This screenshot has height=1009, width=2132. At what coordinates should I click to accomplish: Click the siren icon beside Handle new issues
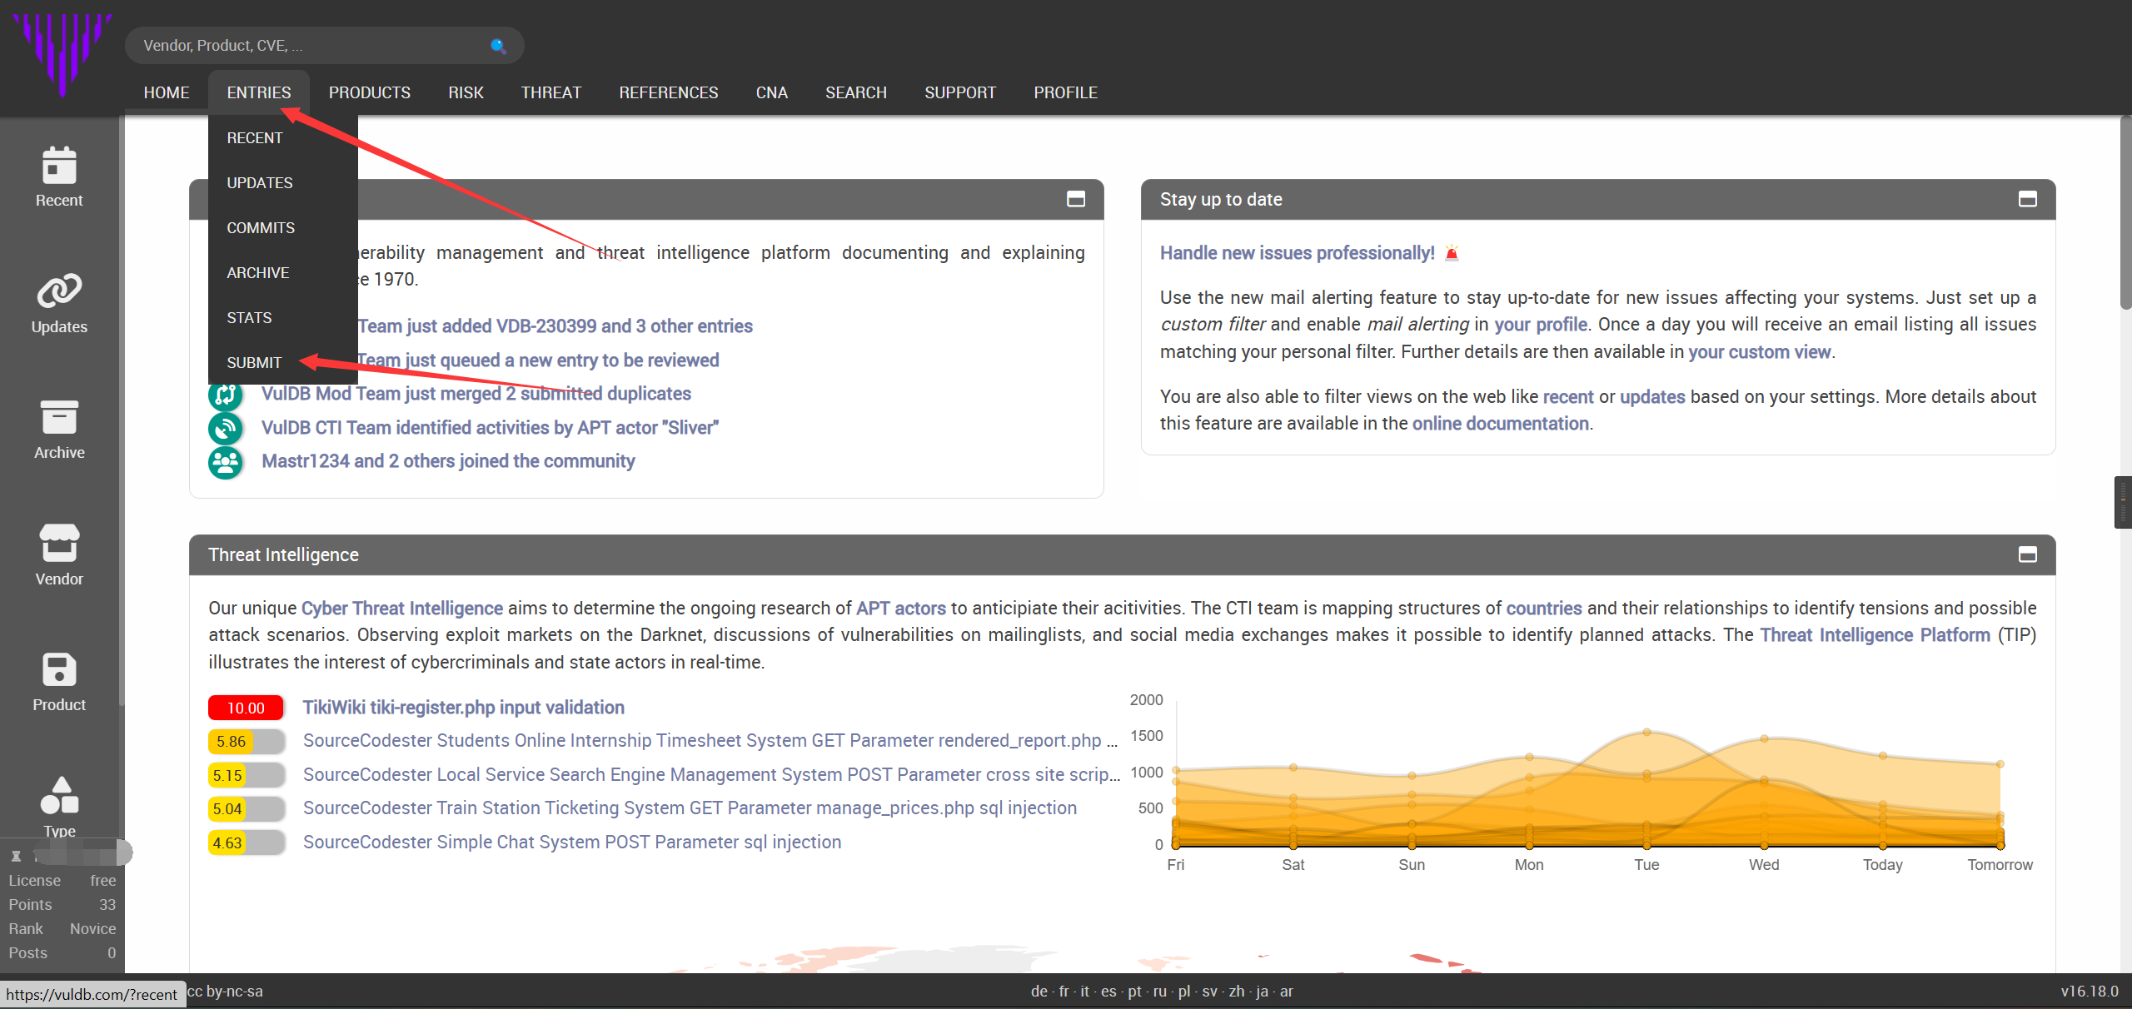1452,253
